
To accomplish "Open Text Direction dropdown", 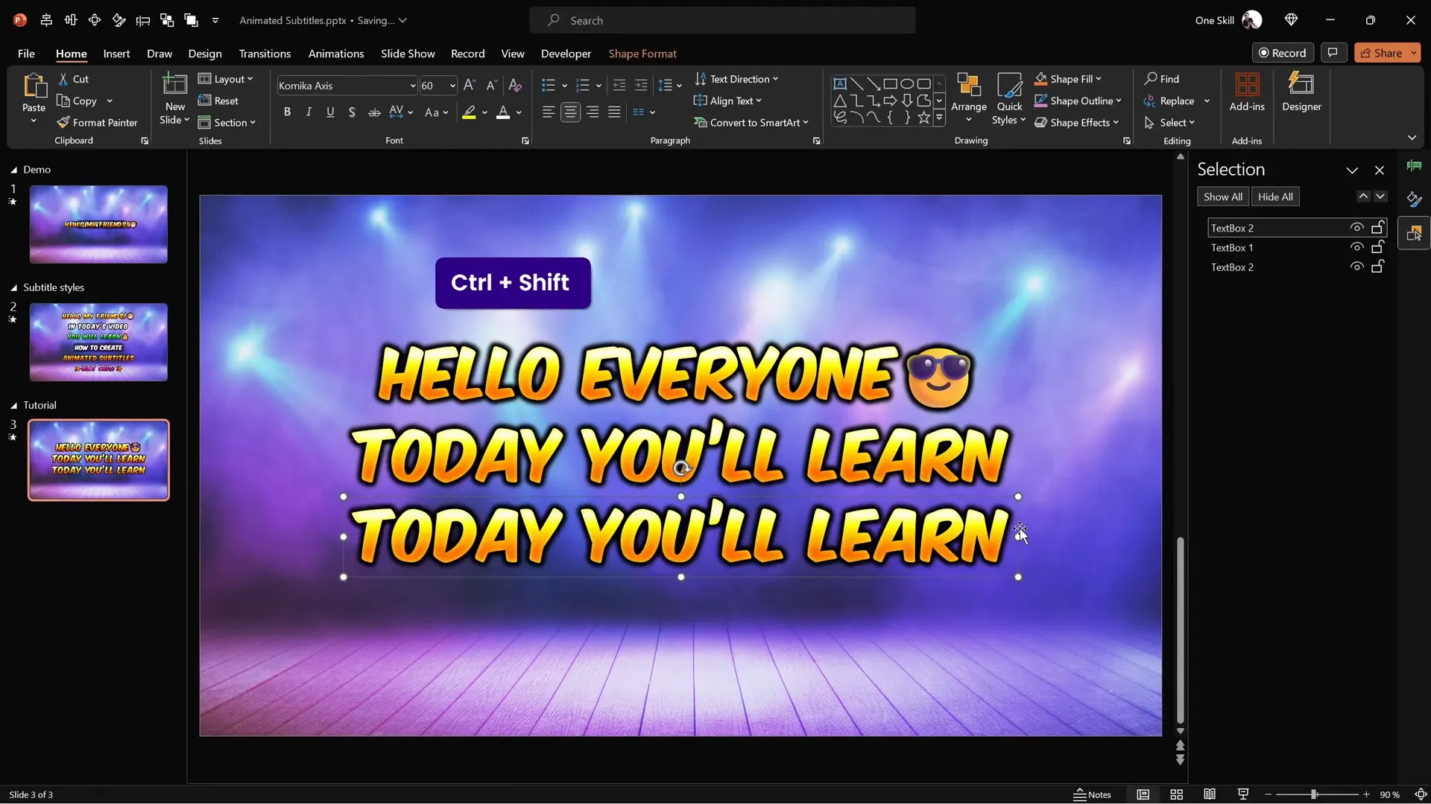I will click(x=736, y=79).
